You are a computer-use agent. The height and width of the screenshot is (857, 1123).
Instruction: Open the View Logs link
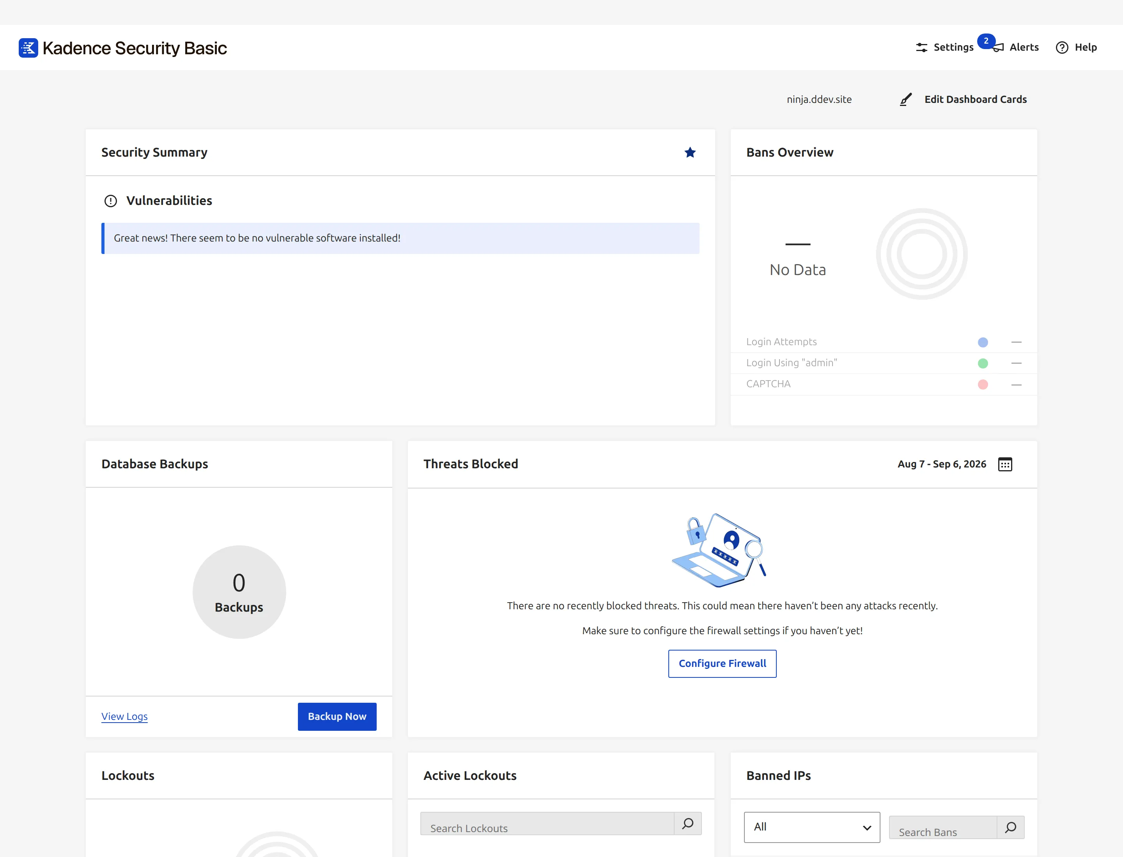coord(124,716)
